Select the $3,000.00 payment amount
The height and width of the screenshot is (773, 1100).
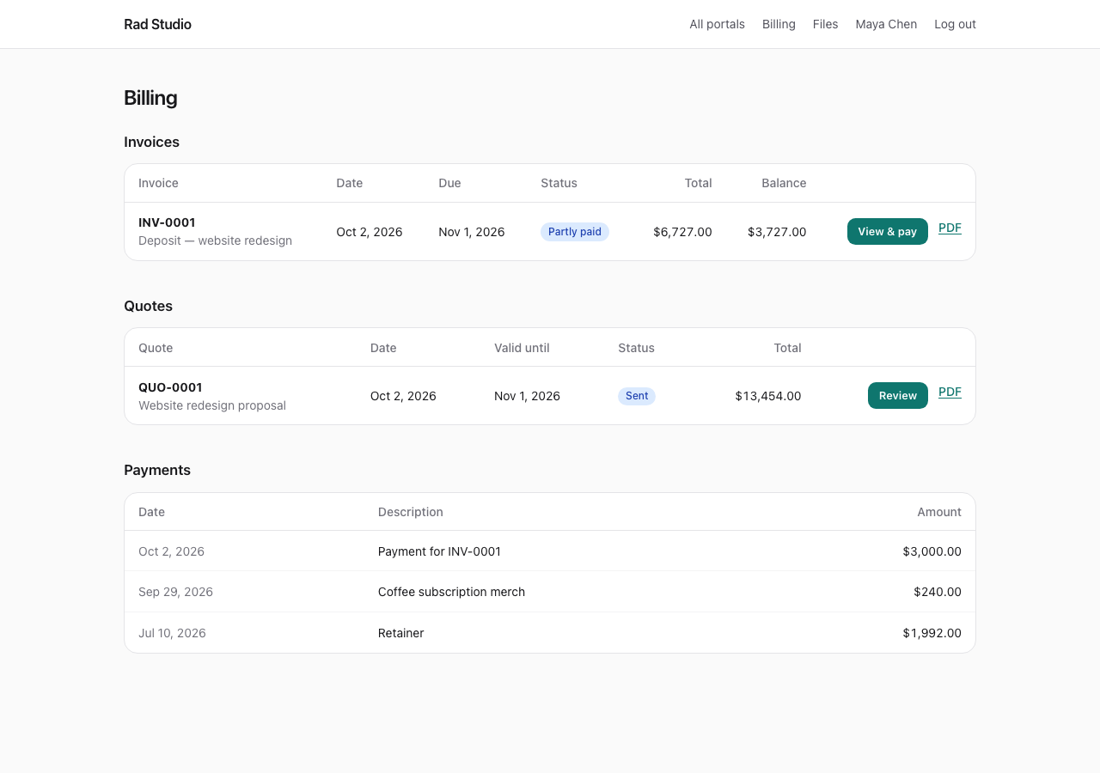pyautogui.click(x=932, y=551)
